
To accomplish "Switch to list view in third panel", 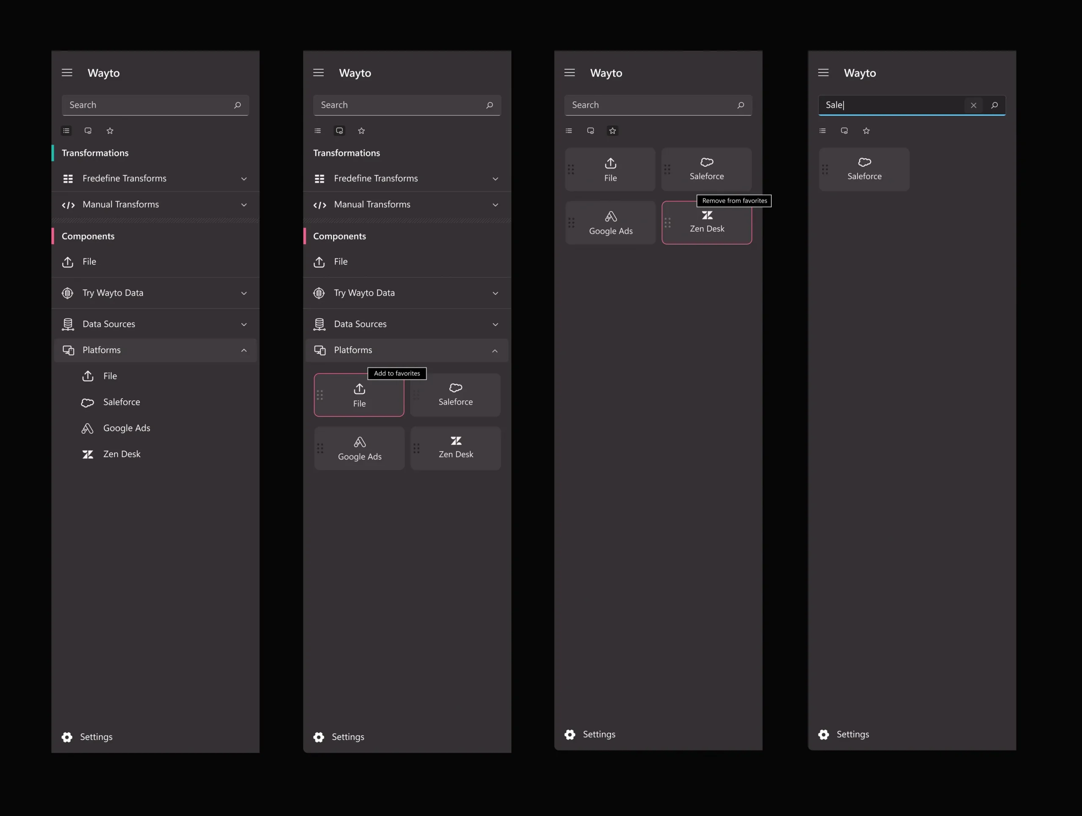I will pyautogui.click(x=569, y=131).
